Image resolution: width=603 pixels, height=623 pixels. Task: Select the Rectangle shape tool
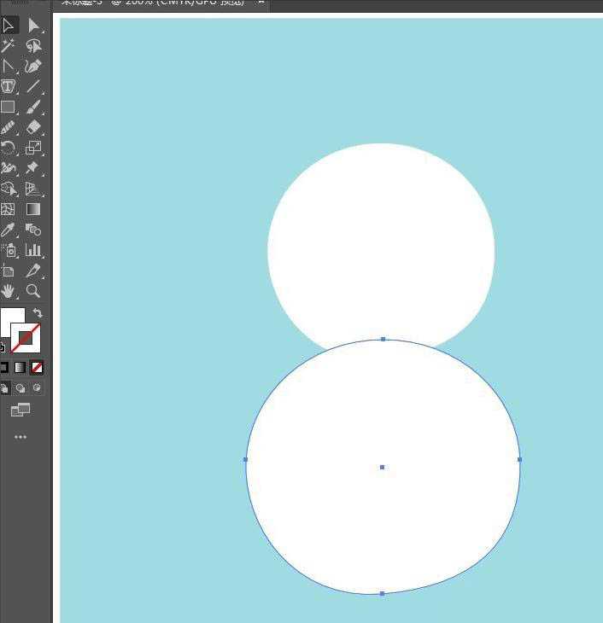[x=9, y=108]
